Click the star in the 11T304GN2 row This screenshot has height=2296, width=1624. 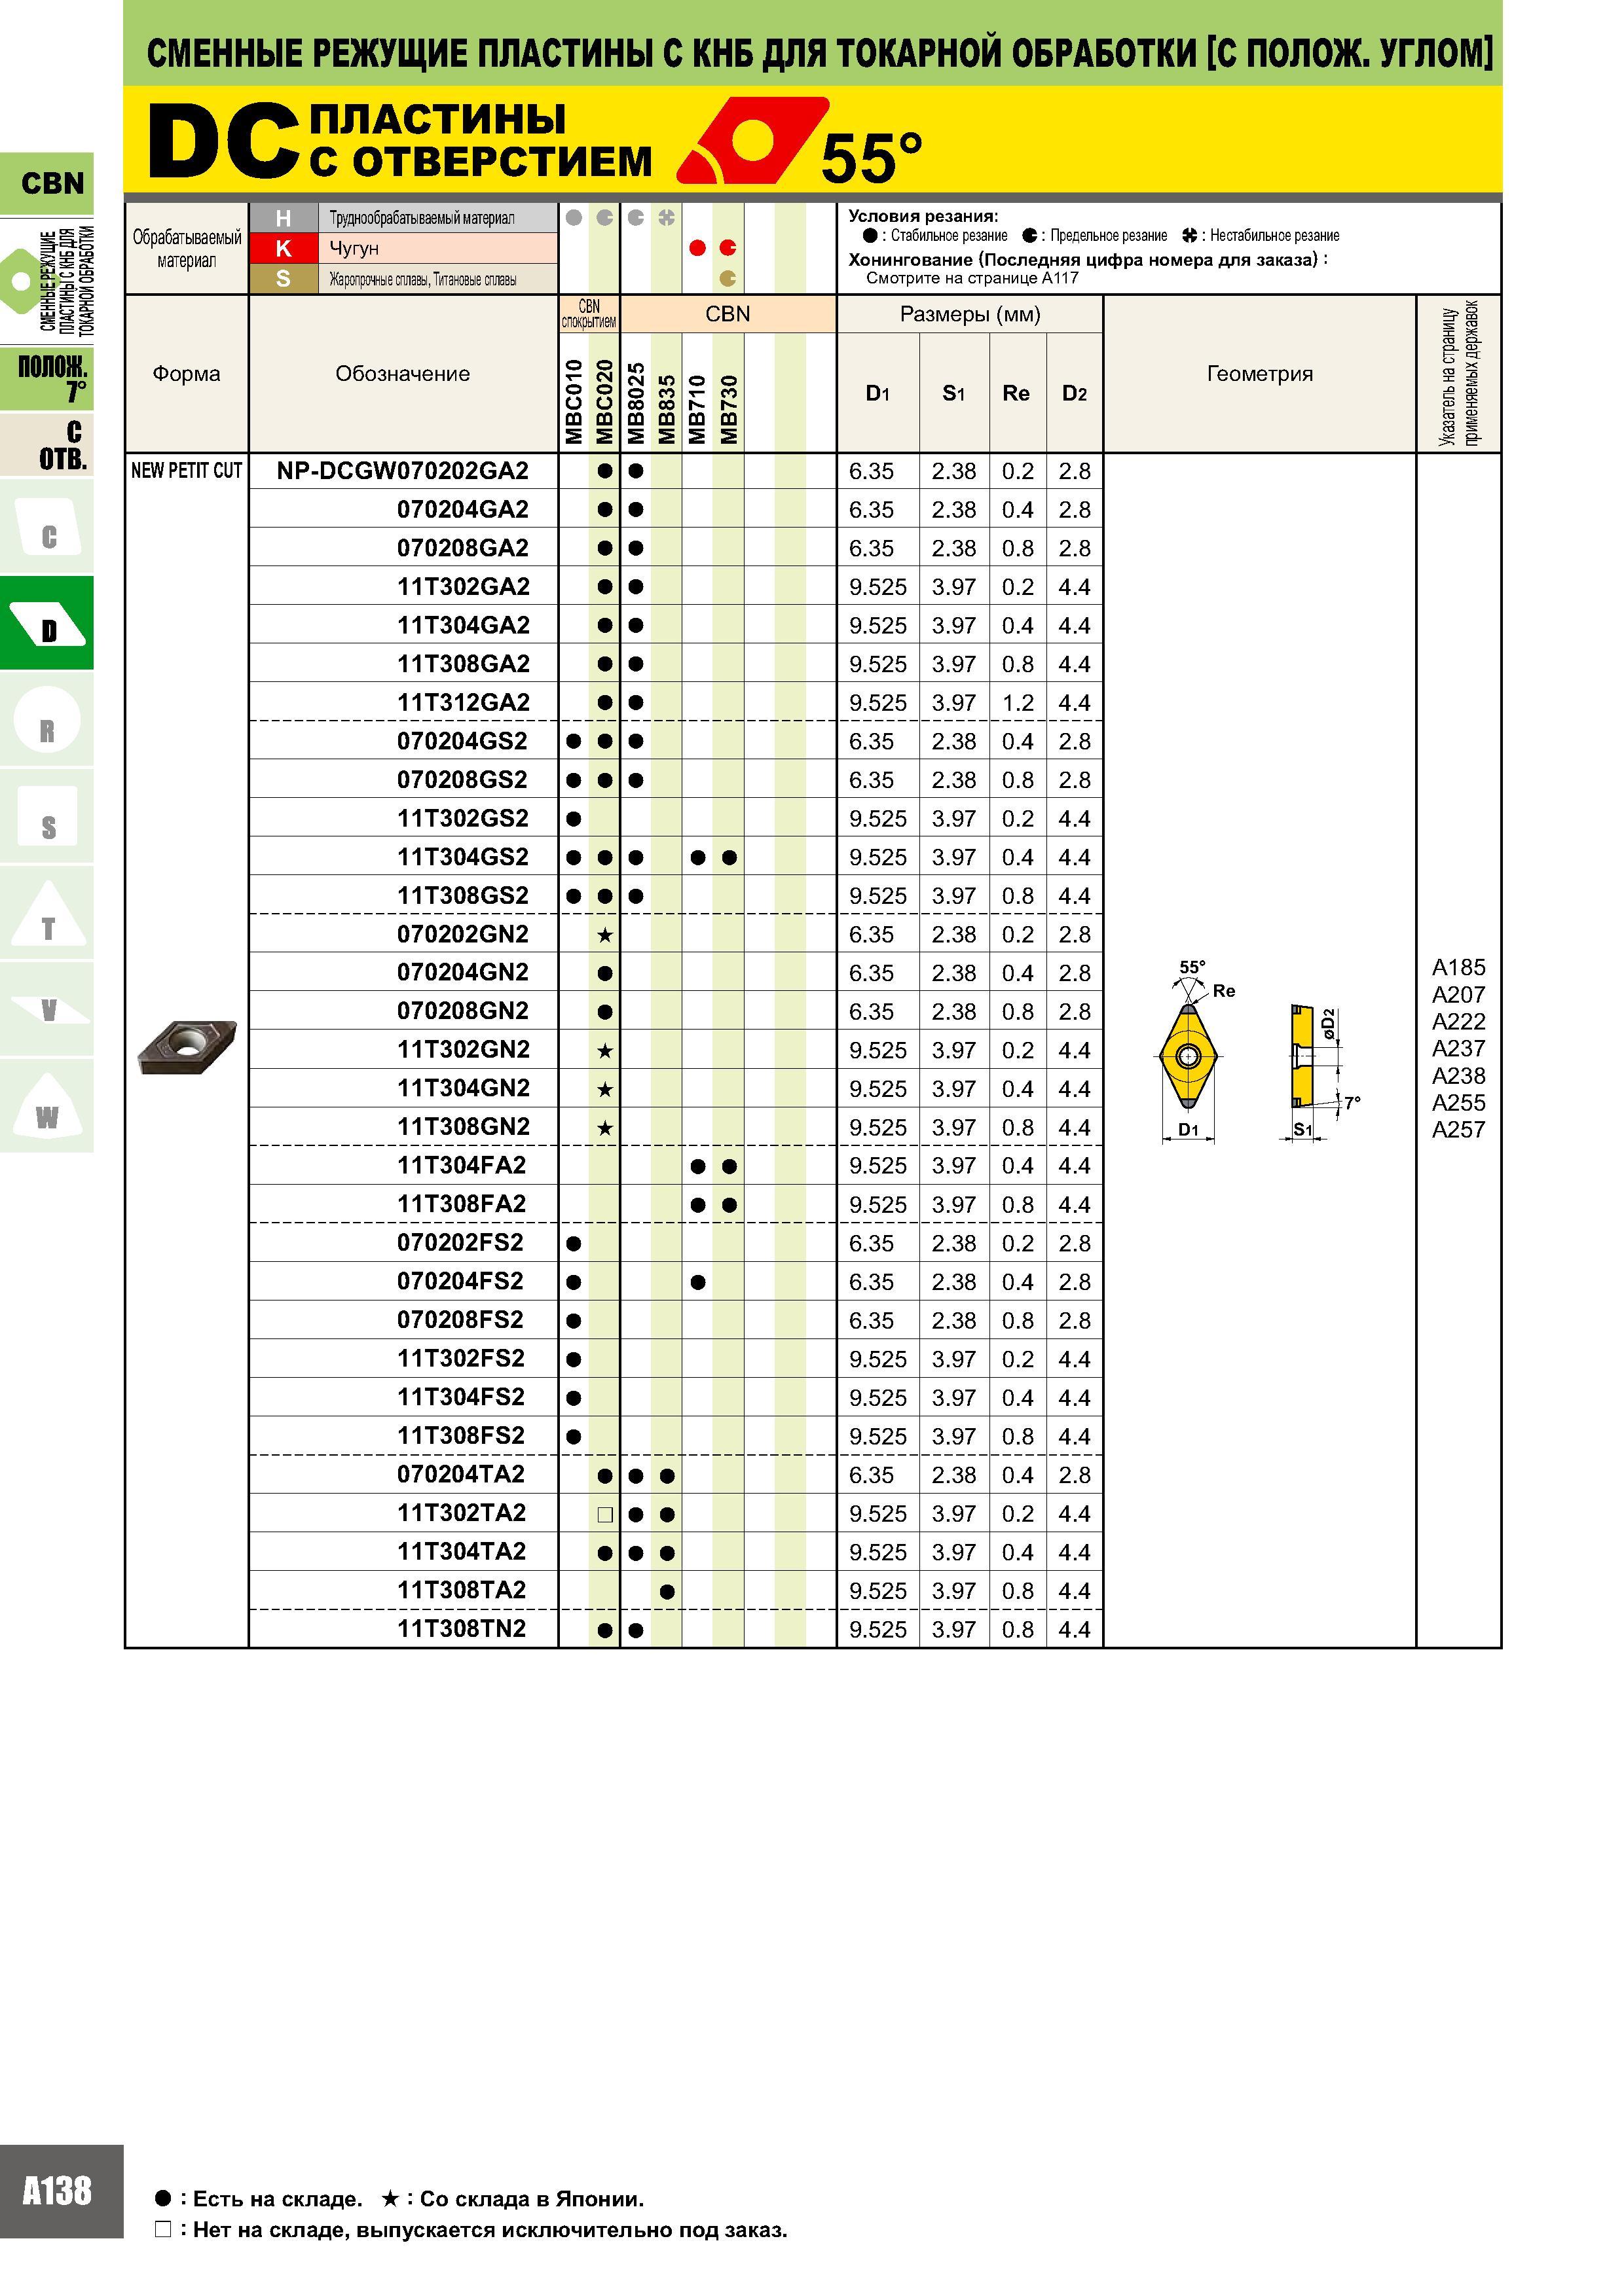[x=604, y=1089]
